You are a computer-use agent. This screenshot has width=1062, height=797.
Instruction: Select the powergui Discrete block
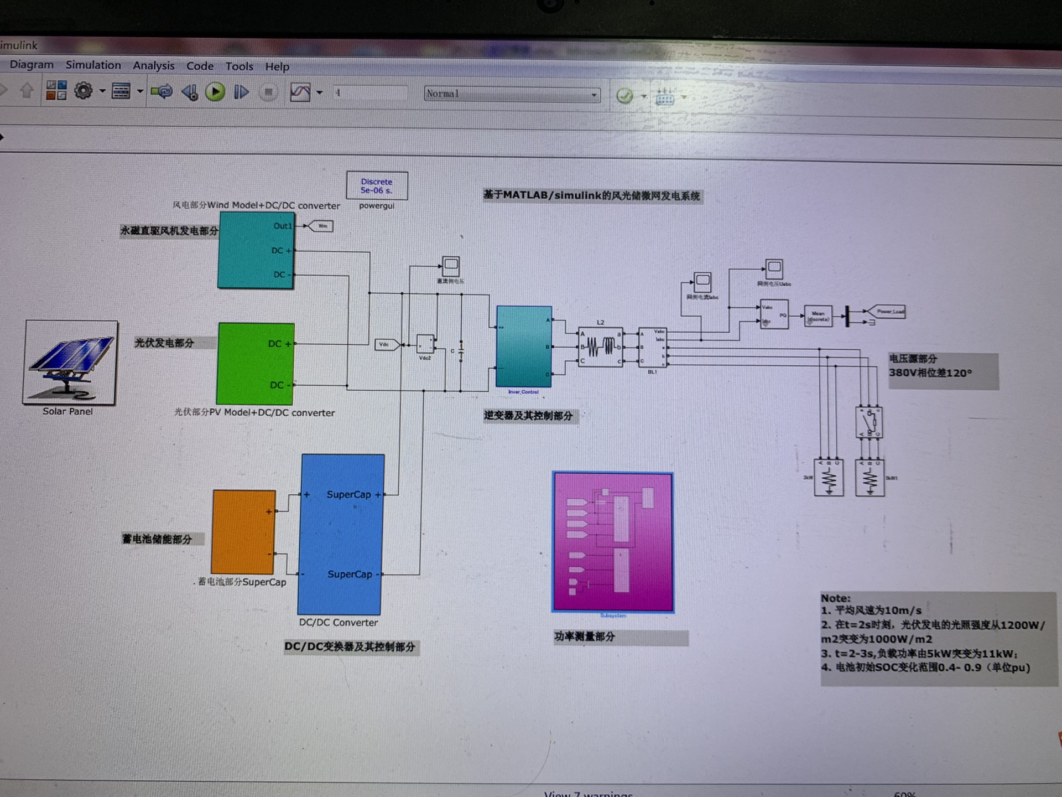tap(377, 186)
